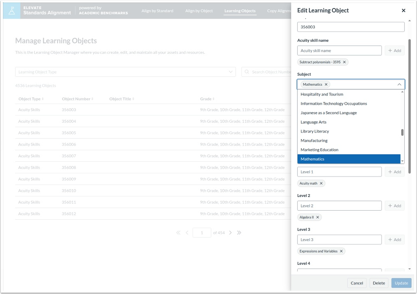The image size is (417, 294).
Task: Remove the Subtract polynomials - 3595 tag
Action: (x=345, y=62)
